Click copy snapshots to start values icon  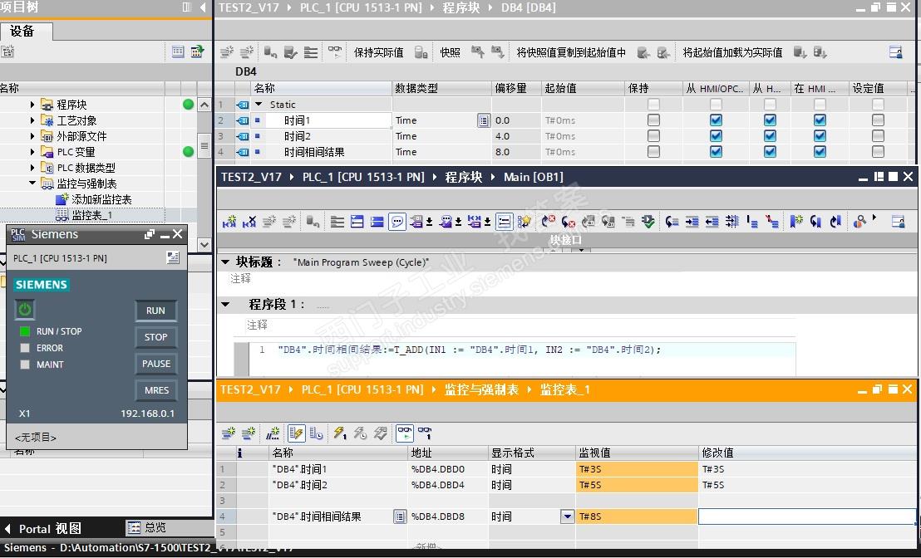(643, 52)
